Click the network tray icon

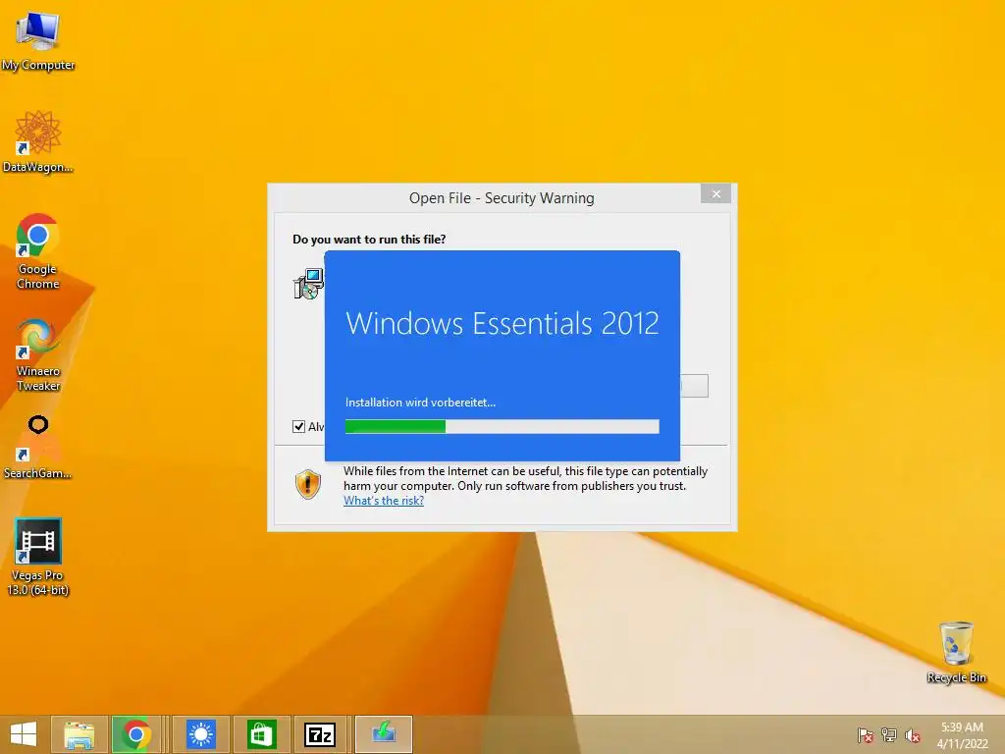(889, 734)
